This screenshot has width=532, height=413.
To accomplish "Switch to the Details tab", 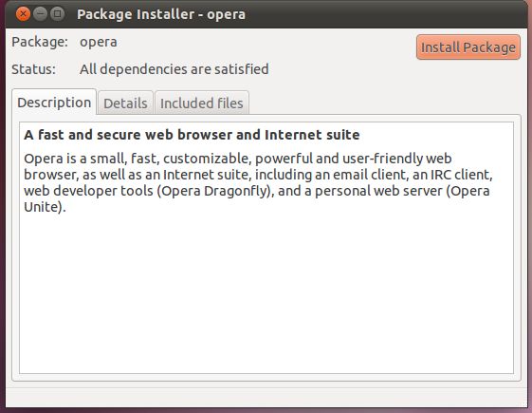I will click(x=125, y=103).
